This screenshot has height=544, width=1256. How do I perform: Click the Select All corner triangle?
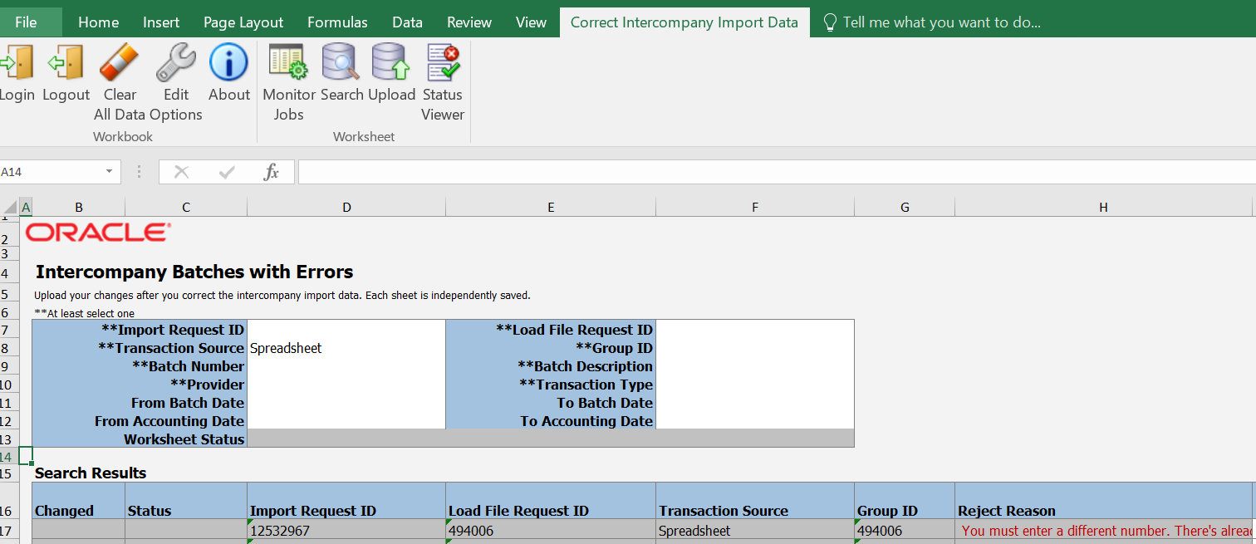coord(9,208)
